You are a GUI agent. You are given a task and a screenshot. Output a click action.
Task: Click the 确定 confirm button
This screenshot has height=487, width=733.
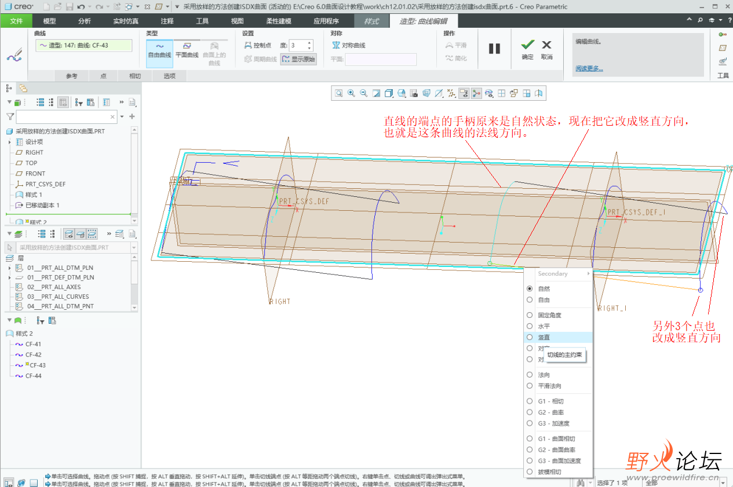(527, 49)
